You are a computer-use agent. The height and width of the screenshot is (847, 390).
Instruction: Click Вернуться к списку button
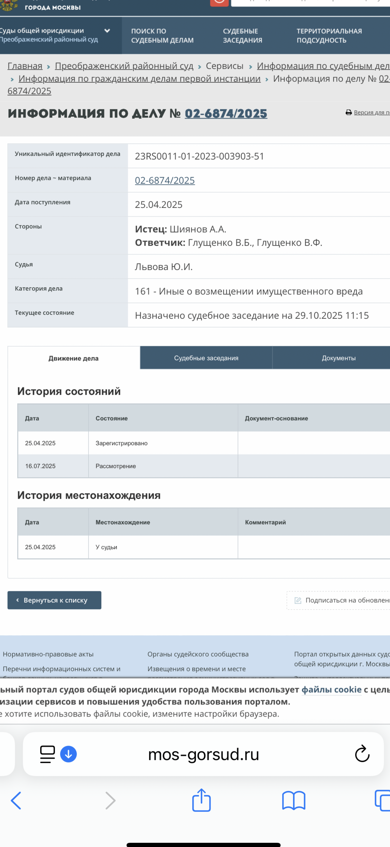click(54, 600)
